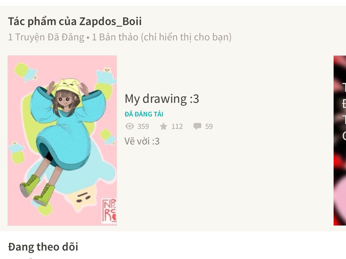Screen dimensions: 346x259
Task: Click the yellow cat hat on cover
Action: coord(67,85)
